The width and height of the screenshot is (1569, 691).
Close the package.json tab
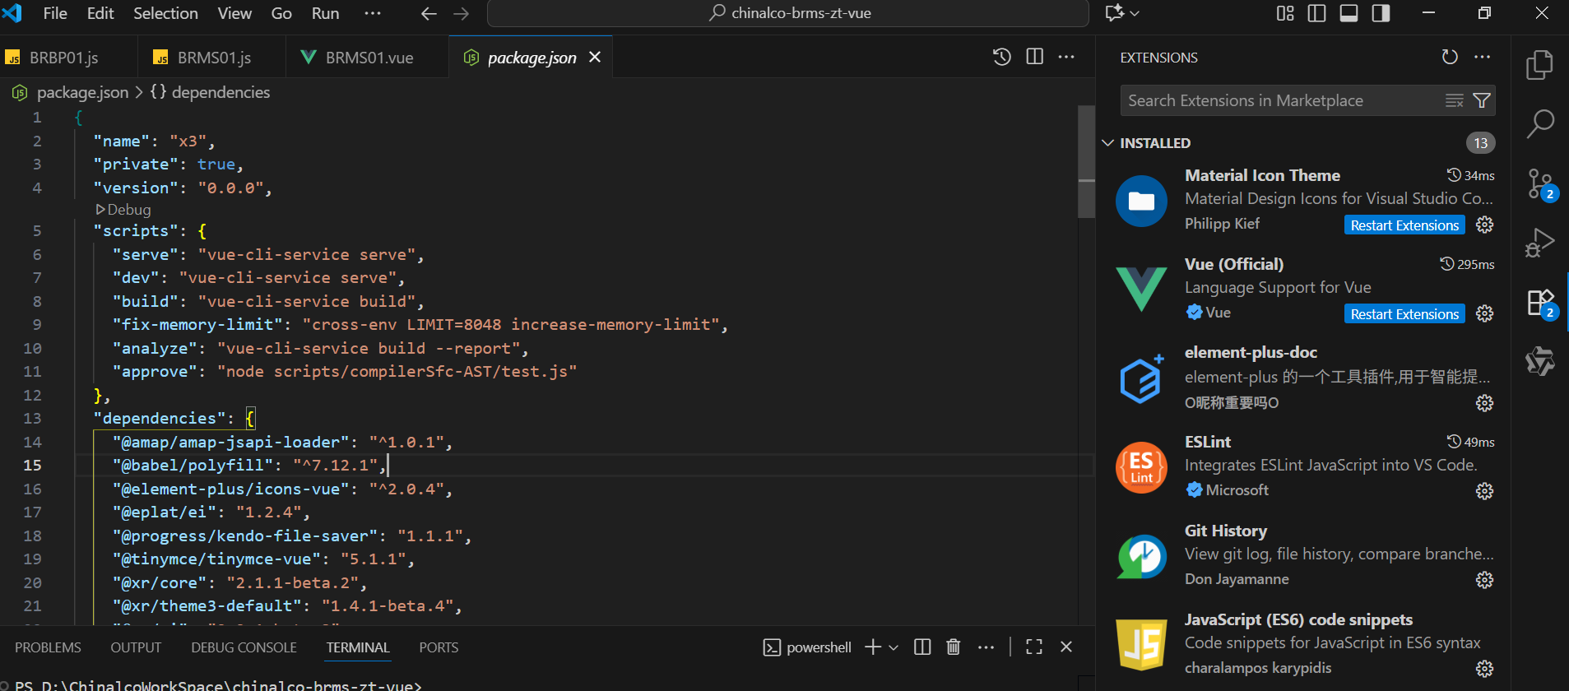click(x=595, y=57)
